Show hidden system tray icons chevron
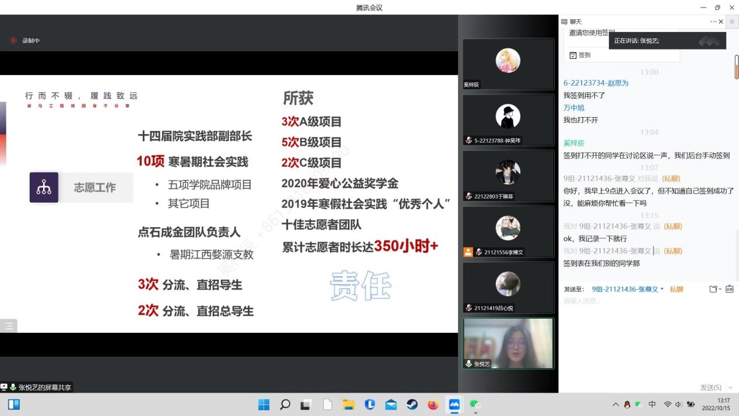Screen dimensions: 739x416 (615, 404)
